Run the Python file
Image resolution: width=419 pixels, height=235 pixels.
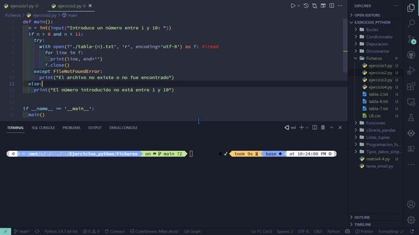tap(293, 6)
